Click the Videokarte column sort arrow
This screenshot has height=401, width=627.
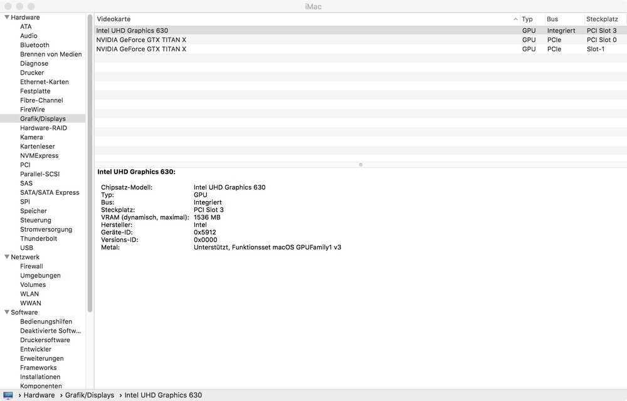[x=515, y=19]
